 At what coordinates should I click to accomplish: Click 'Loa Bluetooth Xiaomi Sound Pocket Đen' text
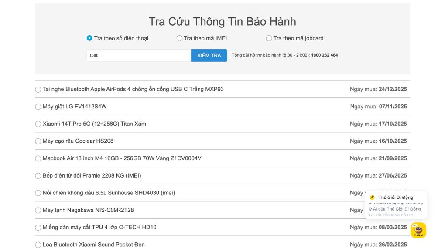(94, 245)
